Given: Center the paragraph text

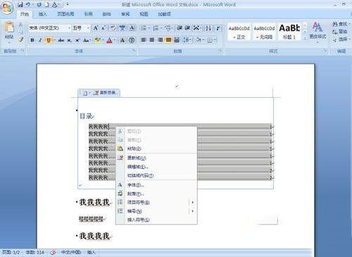Looking at the screenshot, I should click(152, 40).
